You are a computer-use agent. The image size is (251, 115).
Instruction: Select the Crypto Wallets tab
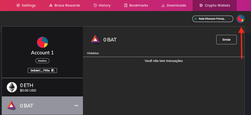pos(214,5)
